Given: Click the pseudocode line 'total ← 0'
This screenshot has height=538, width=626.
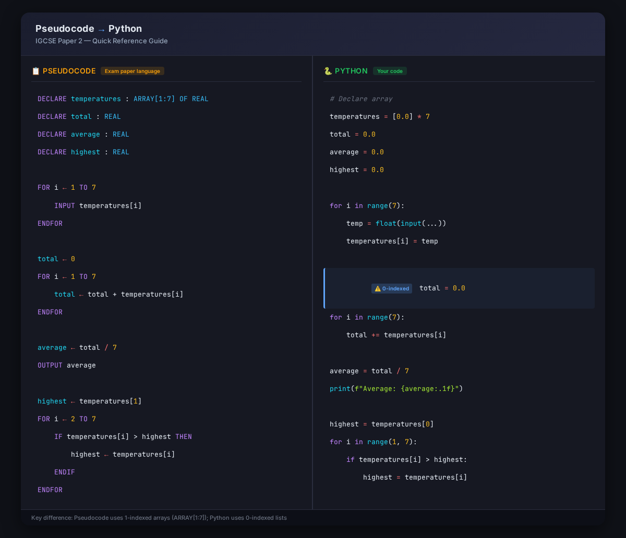Looking at the screenshot, I should (x=56, y=259).
